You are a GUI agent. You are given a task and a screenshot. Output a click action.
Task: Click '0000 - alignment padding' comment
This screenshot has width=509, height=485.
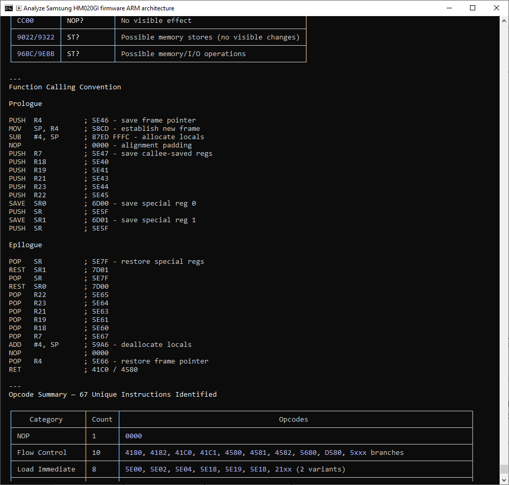pyautogui.click(x=142, y=145)
